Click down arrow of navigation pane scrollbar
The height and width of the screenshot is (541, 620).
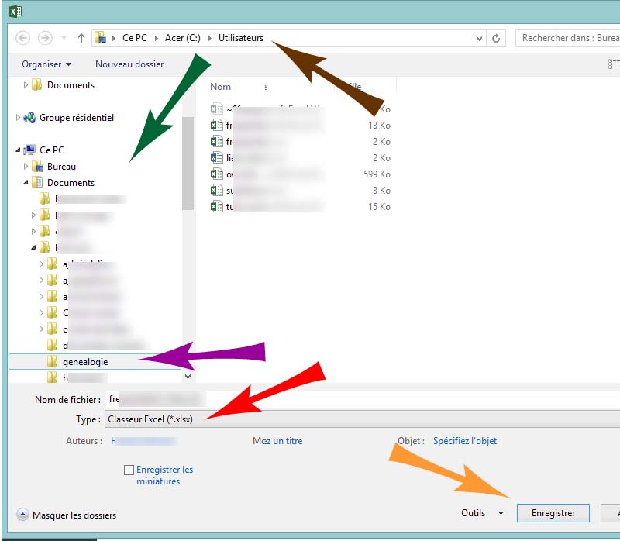[x=188, y=377]
